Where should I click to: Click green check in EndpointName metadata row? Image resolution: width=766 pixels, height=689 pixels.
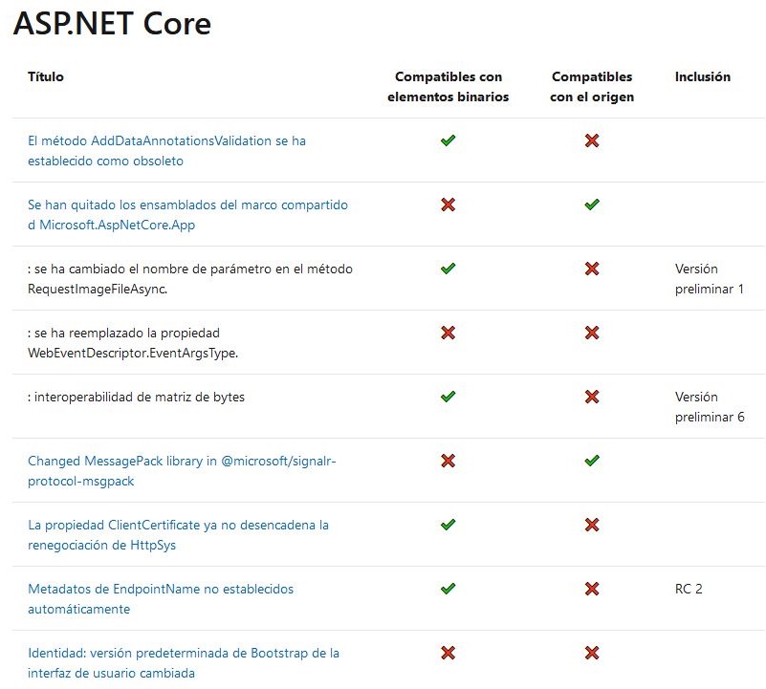(x=448, y=589)
